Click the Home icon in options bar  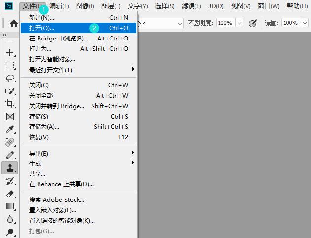tap(14, 23)
